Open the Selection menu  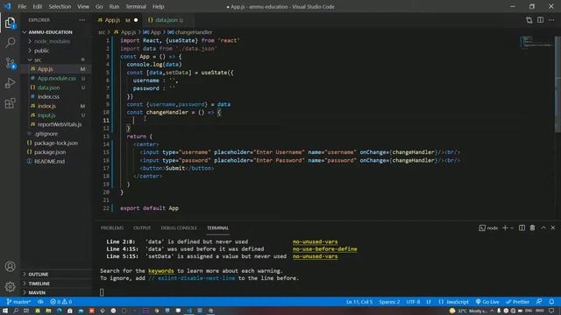point(60,6)
